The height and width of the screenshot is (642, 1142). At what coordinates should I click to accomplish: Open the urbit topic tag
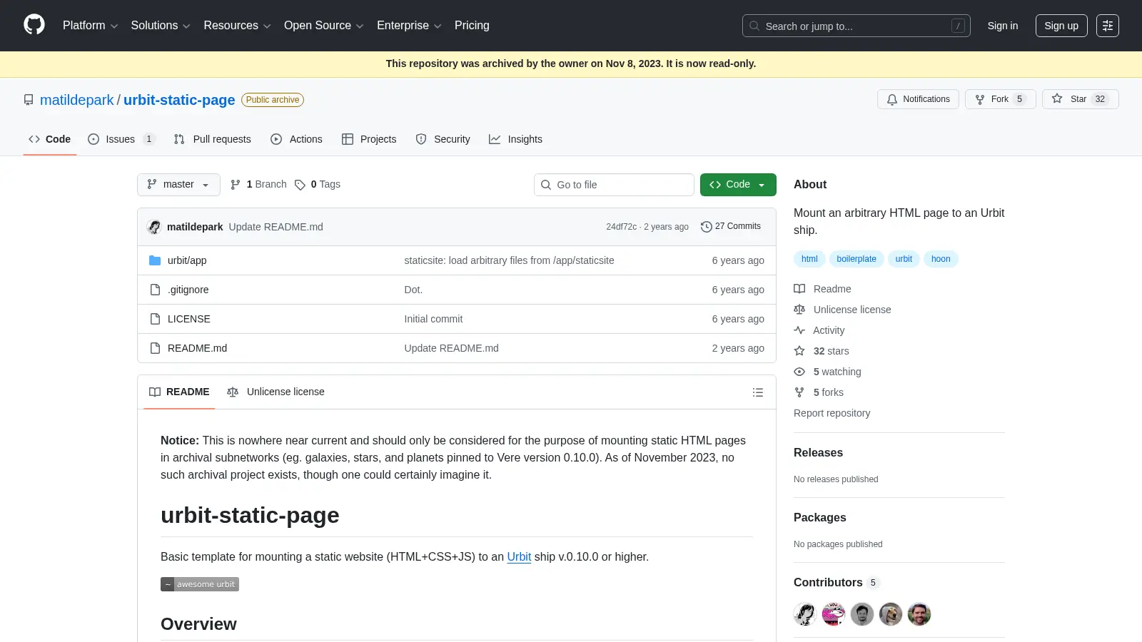click(x=904, y=259)
